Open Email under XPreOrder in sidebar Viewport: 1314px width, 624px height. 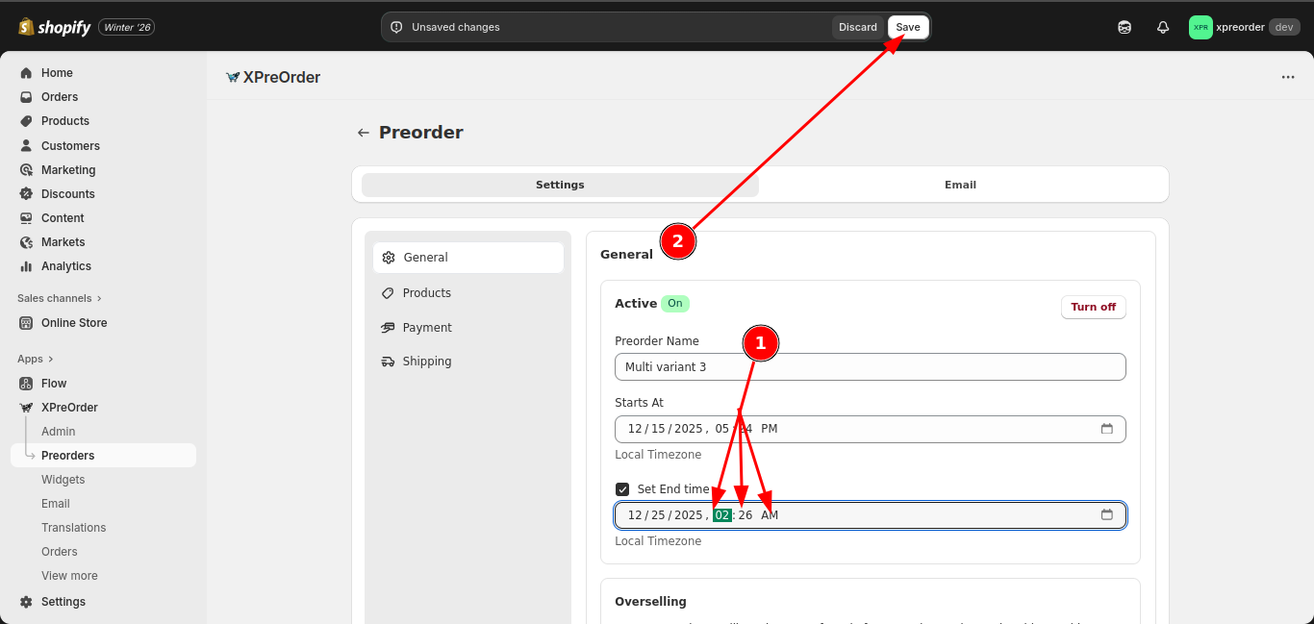[56, 504]
